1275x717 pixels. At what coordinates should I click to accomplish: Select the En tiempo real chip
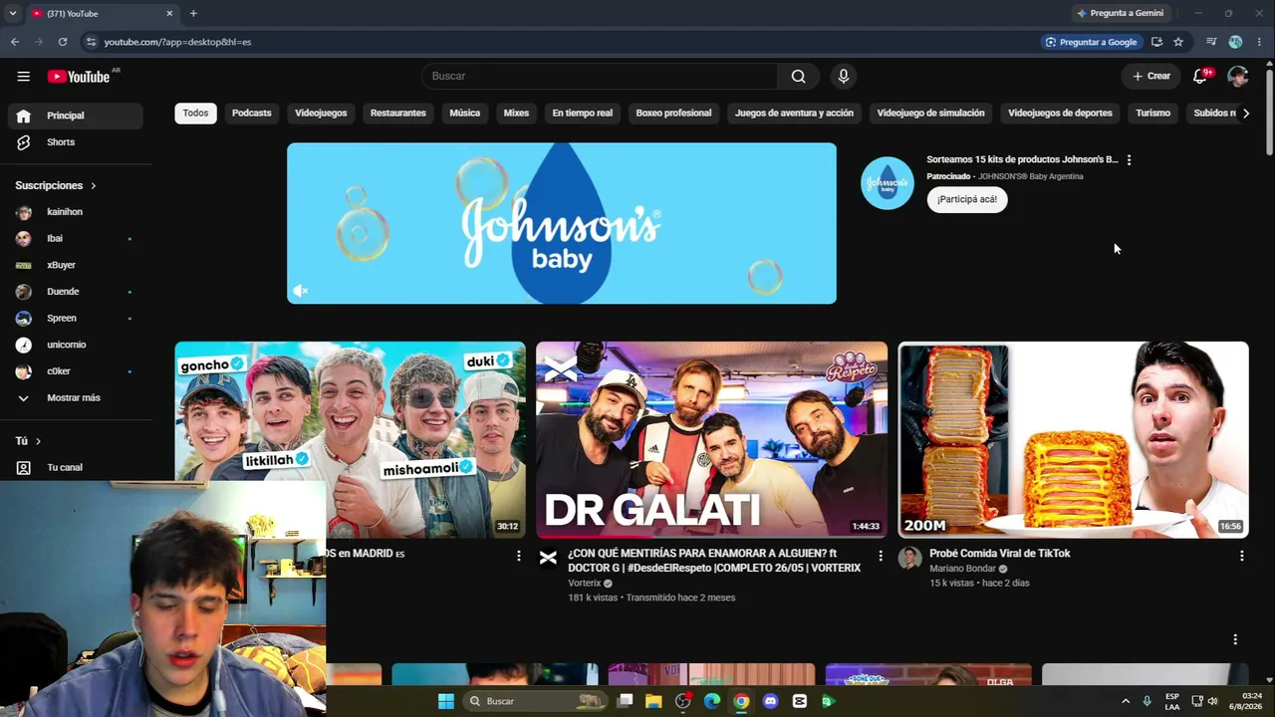pyautogui.click(x=583, y=113)
